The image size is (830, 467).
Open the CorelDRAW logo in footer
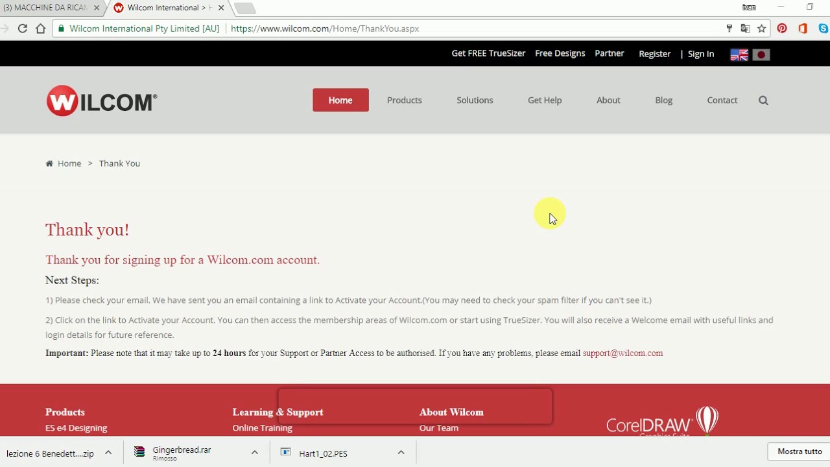662,422
